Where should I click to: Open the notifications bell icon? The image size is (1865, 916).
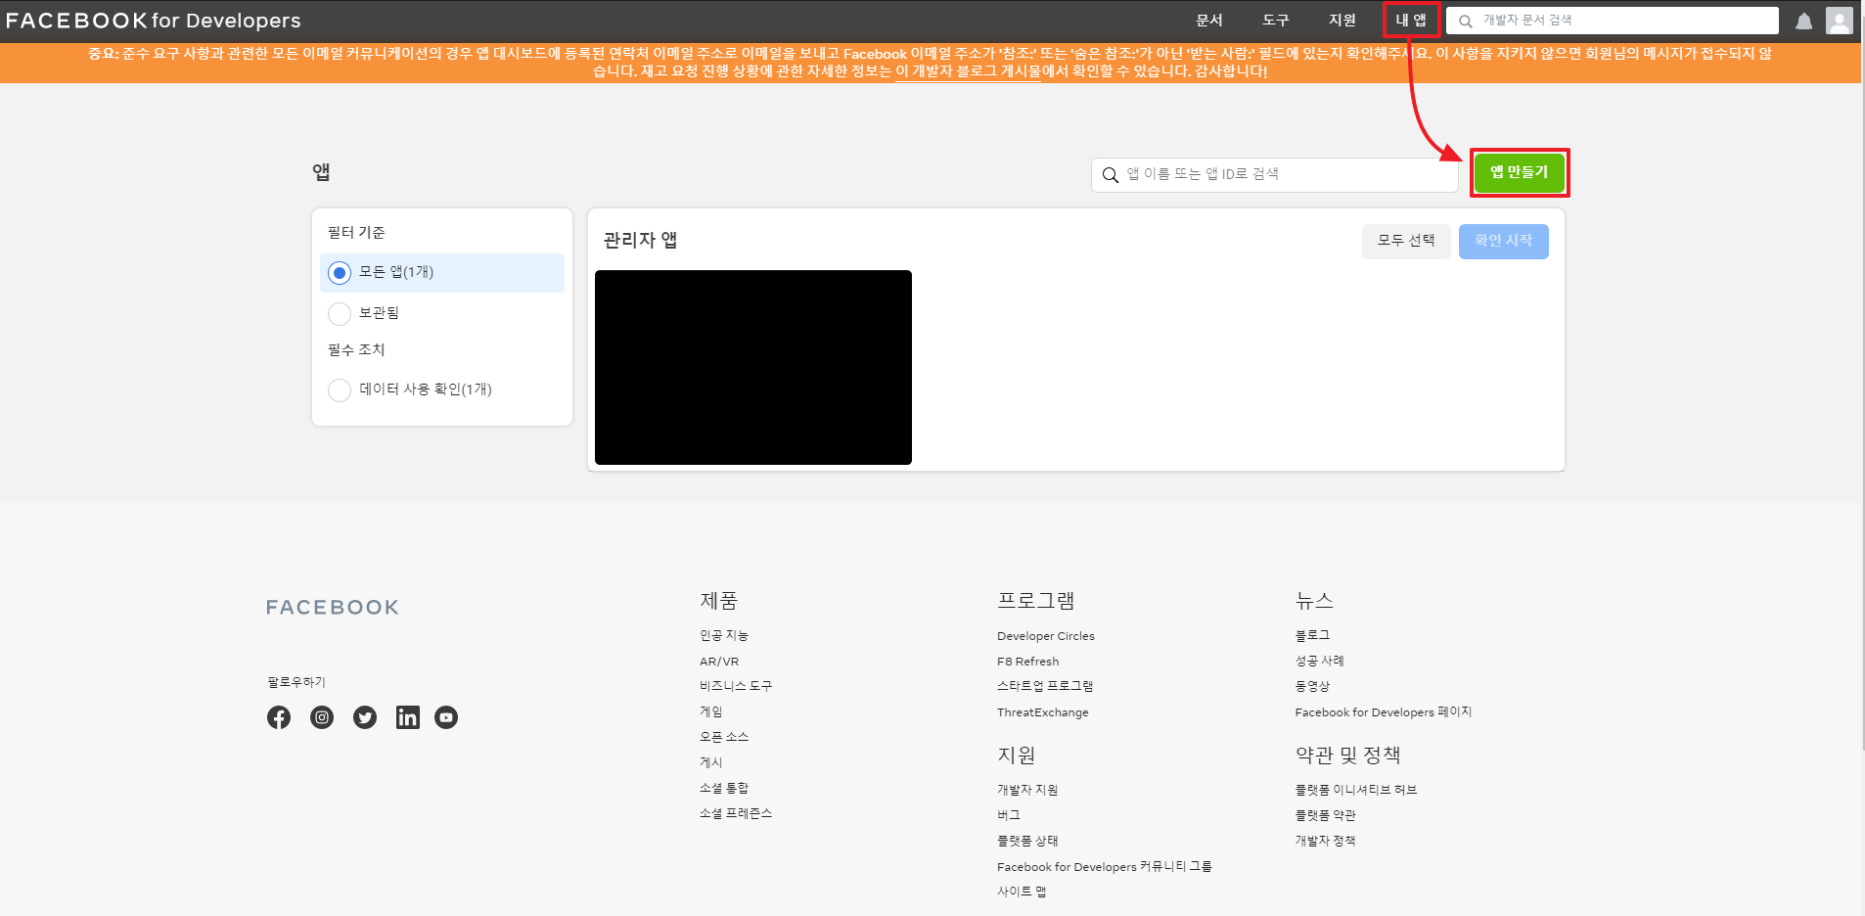click(x=1803, y=21)
